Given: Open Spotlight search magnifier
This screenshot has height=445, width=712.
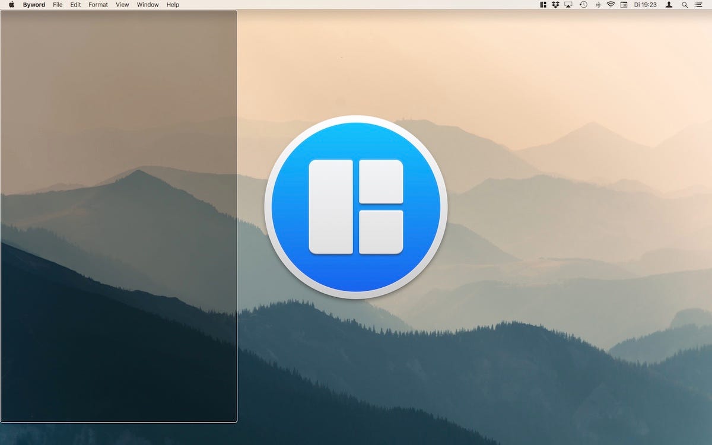Looking at the screenshot, I should click(x=685, y=5).
